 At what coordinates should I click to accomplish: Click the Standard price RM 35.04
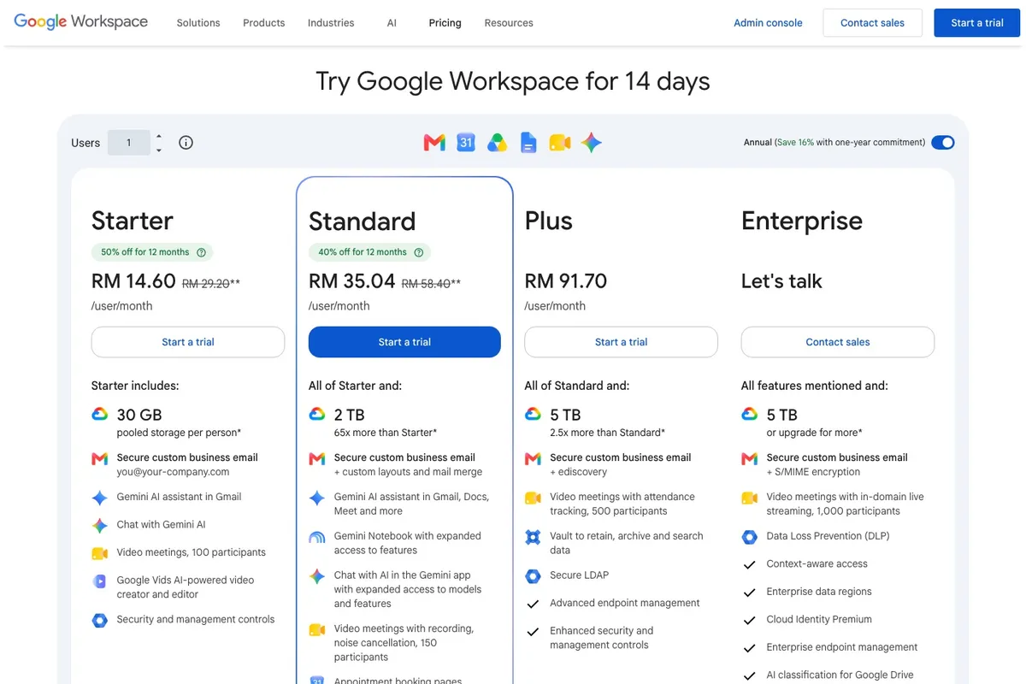pyautogui.click(x=352, y=281)
